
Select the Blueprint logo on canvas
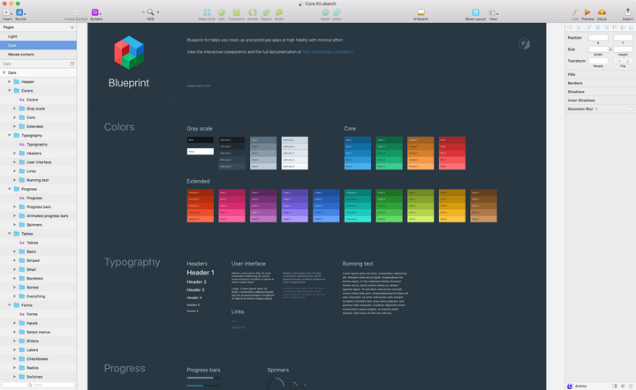pos(129,53)
